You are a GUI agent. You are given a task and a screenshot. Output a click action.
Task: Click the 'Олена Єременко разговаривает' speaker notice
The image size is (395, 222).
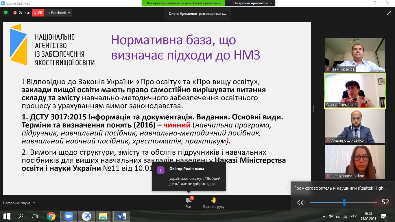(197, 14)
